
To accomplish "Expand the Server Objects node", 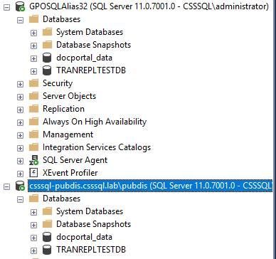I will click(21, 97).
